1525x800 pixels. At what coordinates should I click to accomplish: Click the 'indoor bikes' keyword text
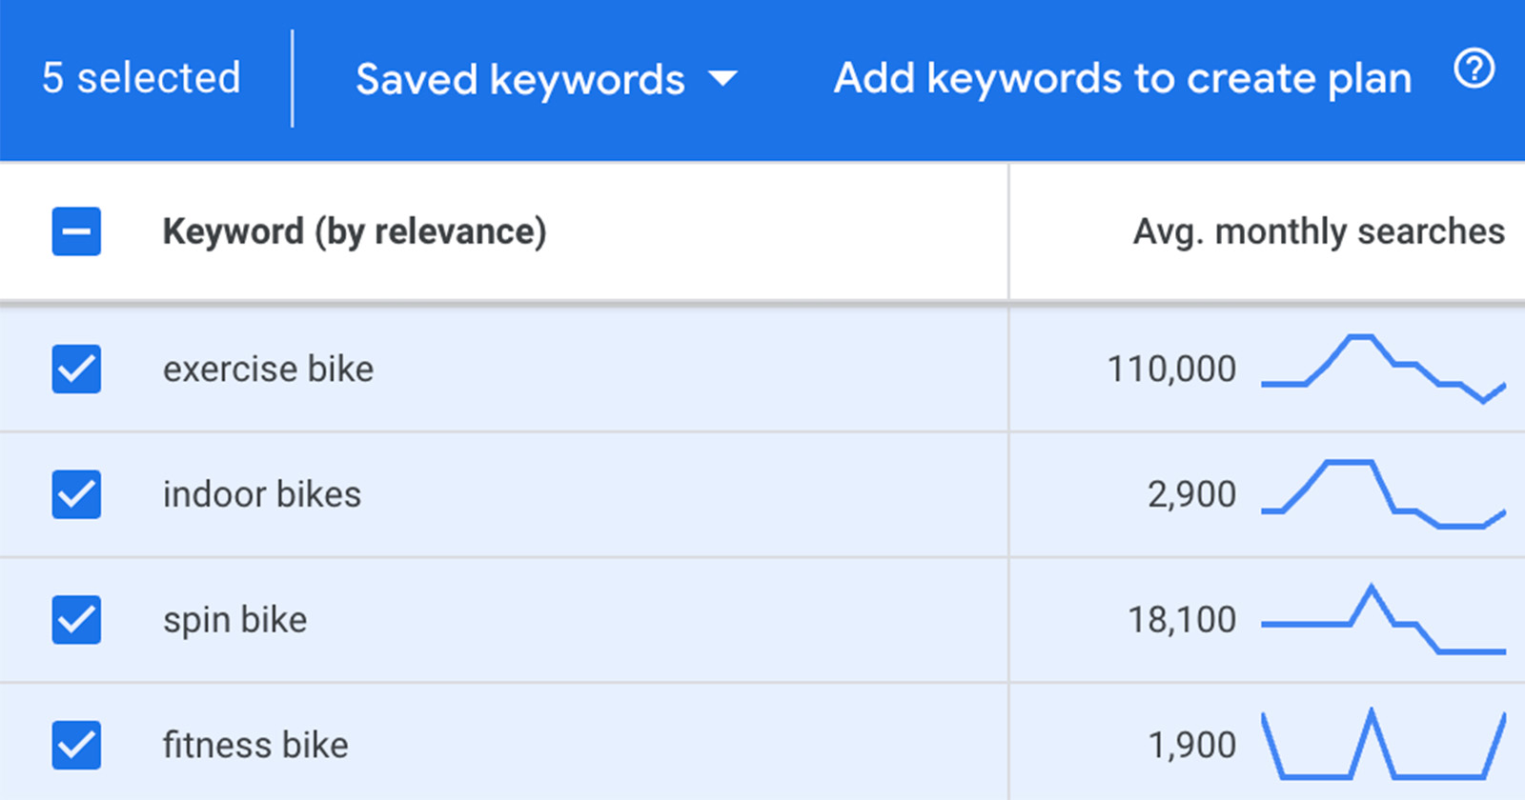coord(262,494)
